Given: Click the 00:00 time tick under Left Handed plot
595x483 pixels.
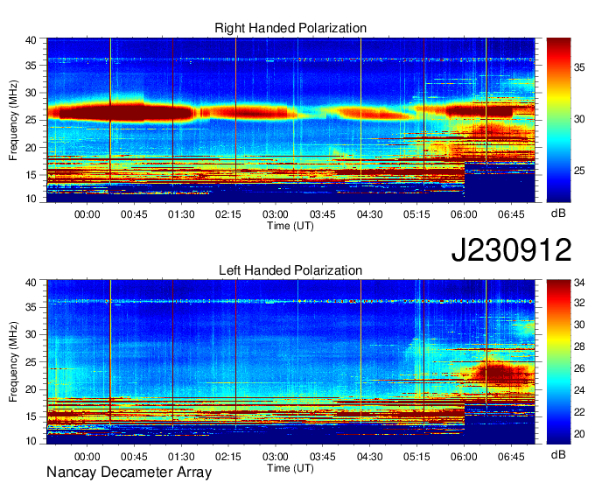Looking at the screenshot, I should [87, 457].
